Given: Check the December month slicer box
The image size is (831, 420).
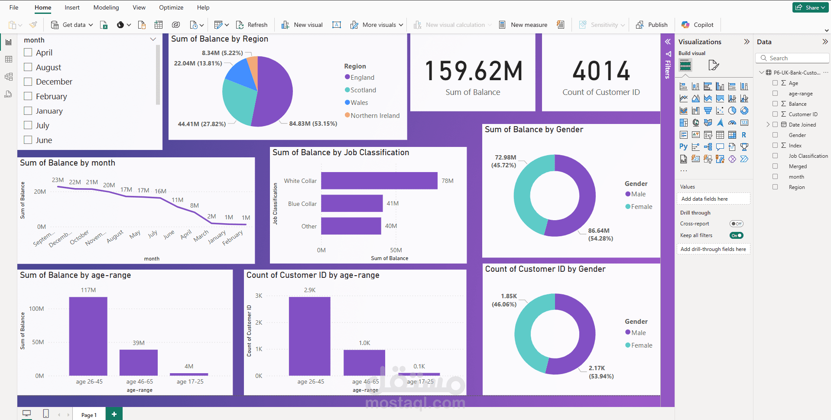Looking at the screenshot, I should [x=28, y=81].
